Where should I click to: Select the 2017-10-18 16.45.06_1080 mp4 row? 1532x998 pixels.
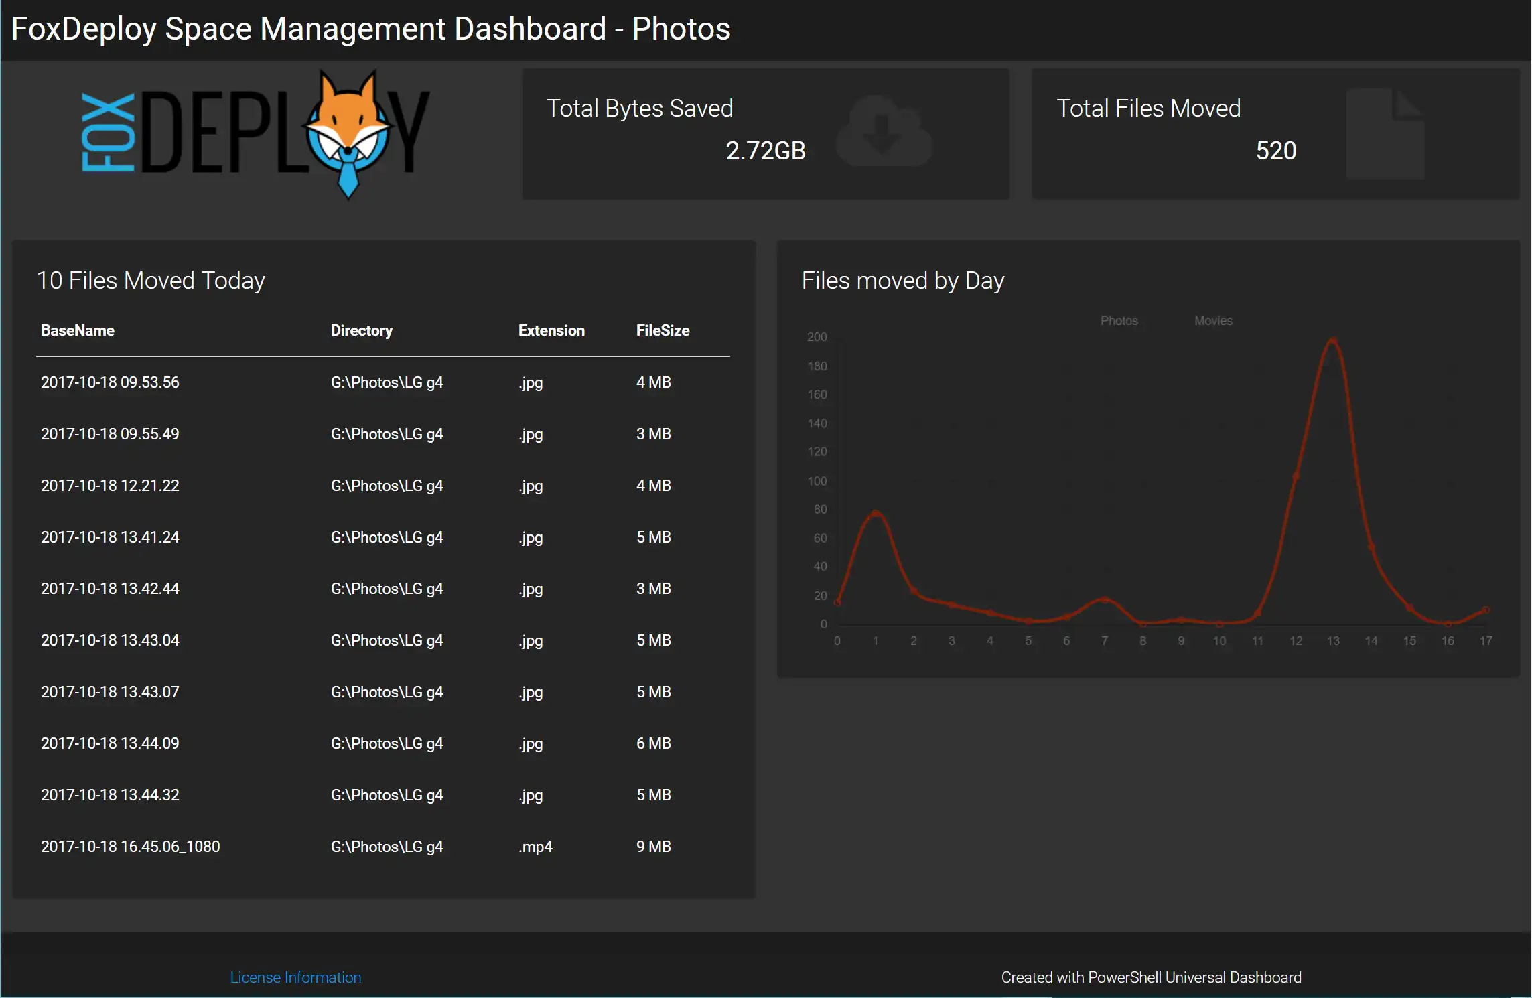click(383, 847)
